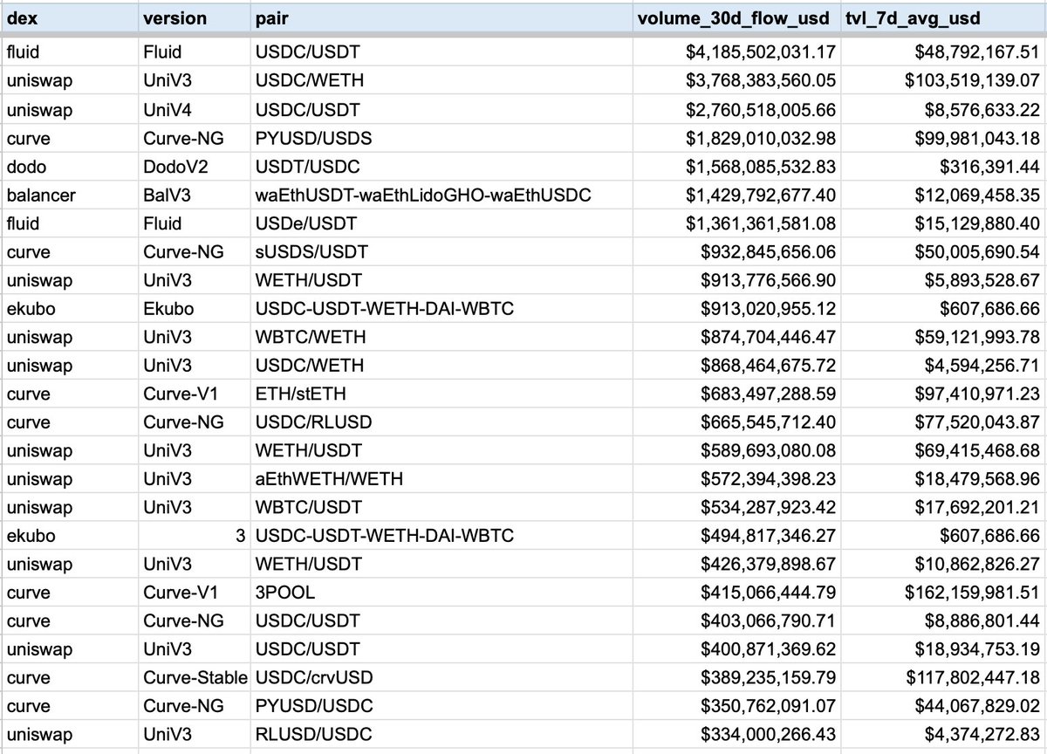Click the cell $15,129,880.40
The image size is (1047, 754).
click(945, 223)
